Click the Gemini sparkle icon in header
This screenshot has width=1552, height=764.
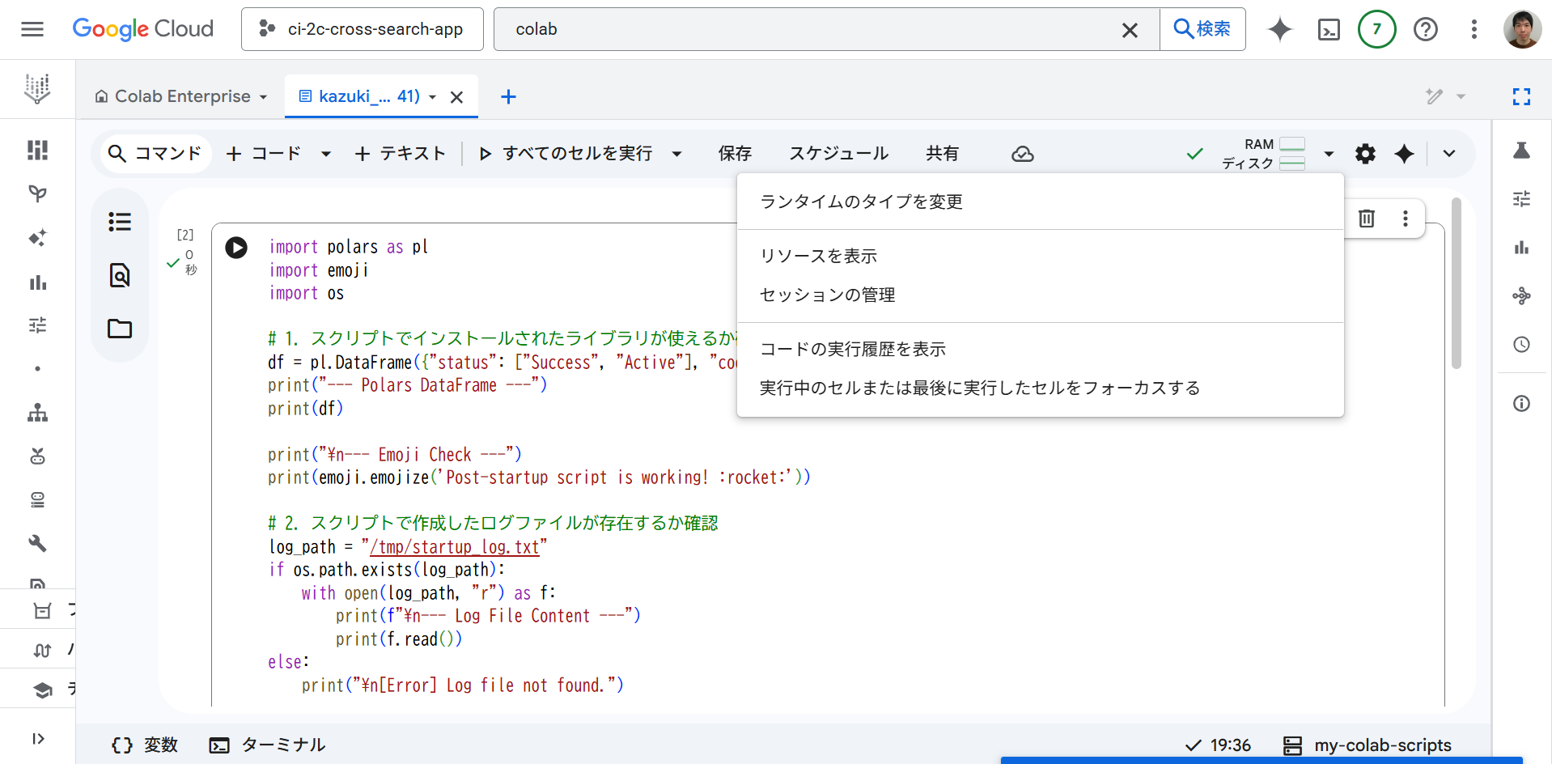[x=1279, y=30]
